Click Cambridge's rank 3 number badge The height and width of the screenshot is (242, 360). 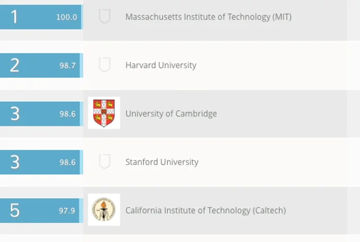click(15, 114)
